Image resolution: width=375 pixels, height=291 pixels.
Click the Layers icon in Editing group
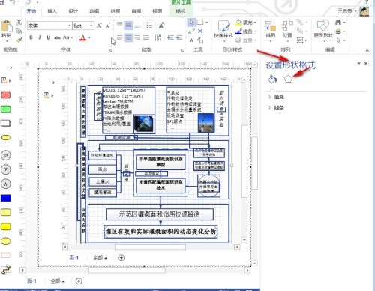[338, 31]
